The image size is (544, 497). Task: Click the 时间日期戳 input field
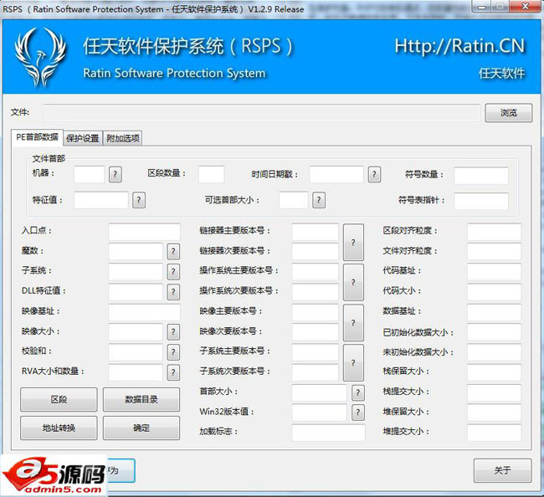(x=336, y=175)
